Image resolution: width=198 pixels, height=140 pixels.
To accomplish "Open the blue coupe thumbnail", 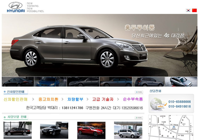I will point(50,82).
